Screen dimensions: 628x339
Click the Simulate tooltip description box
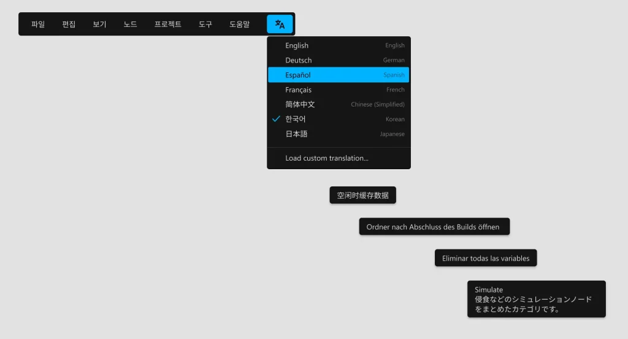pyautogui.click(x=536, y=299)
